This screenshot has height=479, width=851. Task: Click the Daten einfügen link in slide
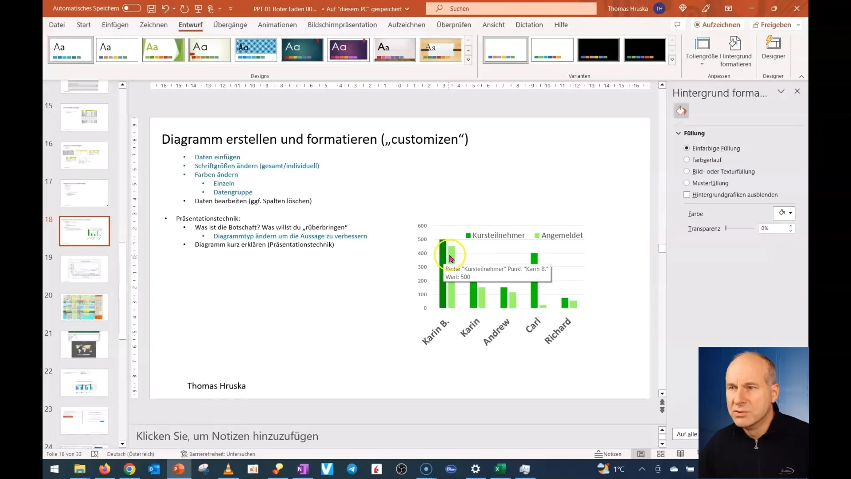pos(218,157)
